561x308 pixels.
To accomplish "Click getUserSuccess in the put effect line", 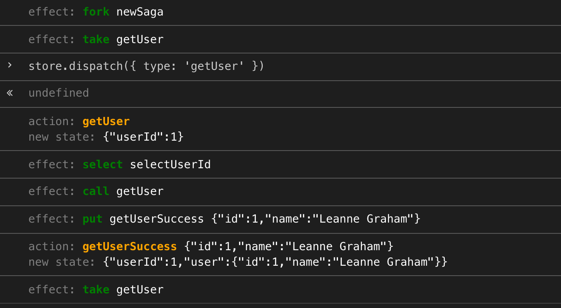I will click(x=156, y=219).
